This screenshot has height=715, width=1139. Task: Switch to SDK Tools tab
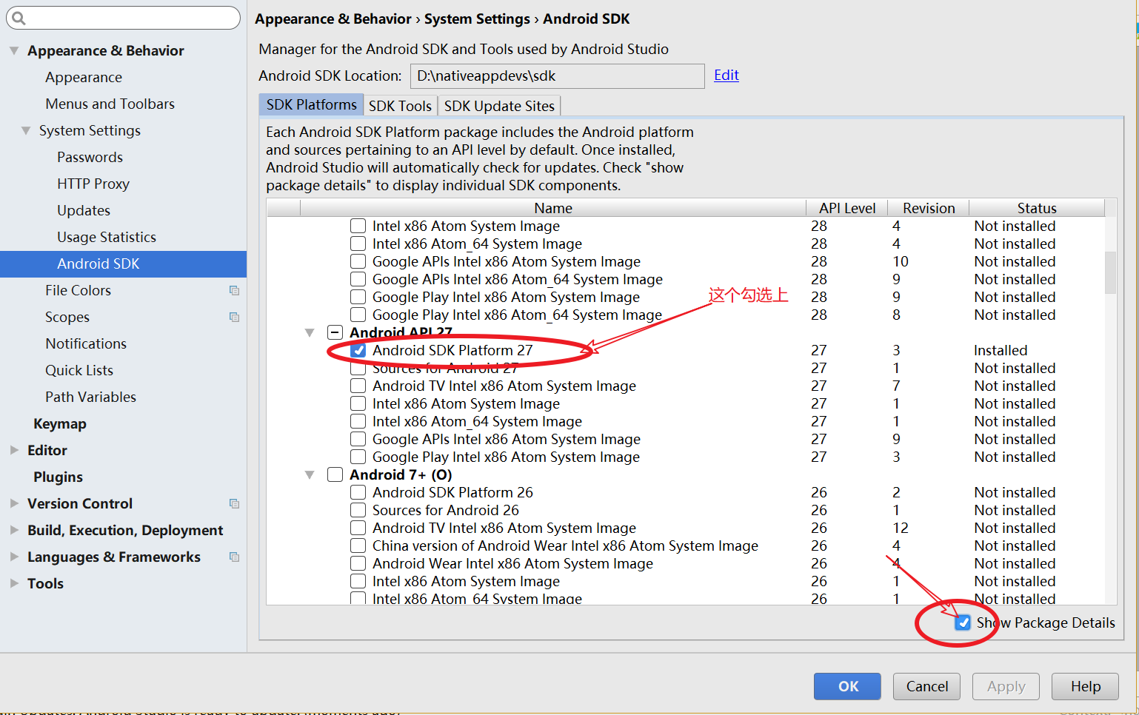coord(400,106)
